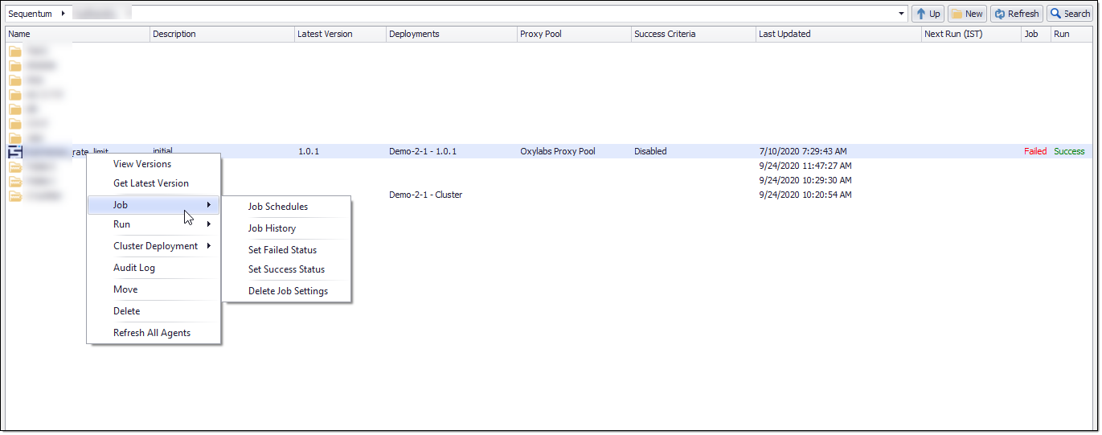Click Refresh All Agents menu item
The width and height of the screenshot is (1102, 435).
coord(152,333)
